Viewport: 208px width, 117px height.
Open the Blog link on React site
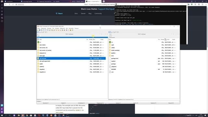90,14
